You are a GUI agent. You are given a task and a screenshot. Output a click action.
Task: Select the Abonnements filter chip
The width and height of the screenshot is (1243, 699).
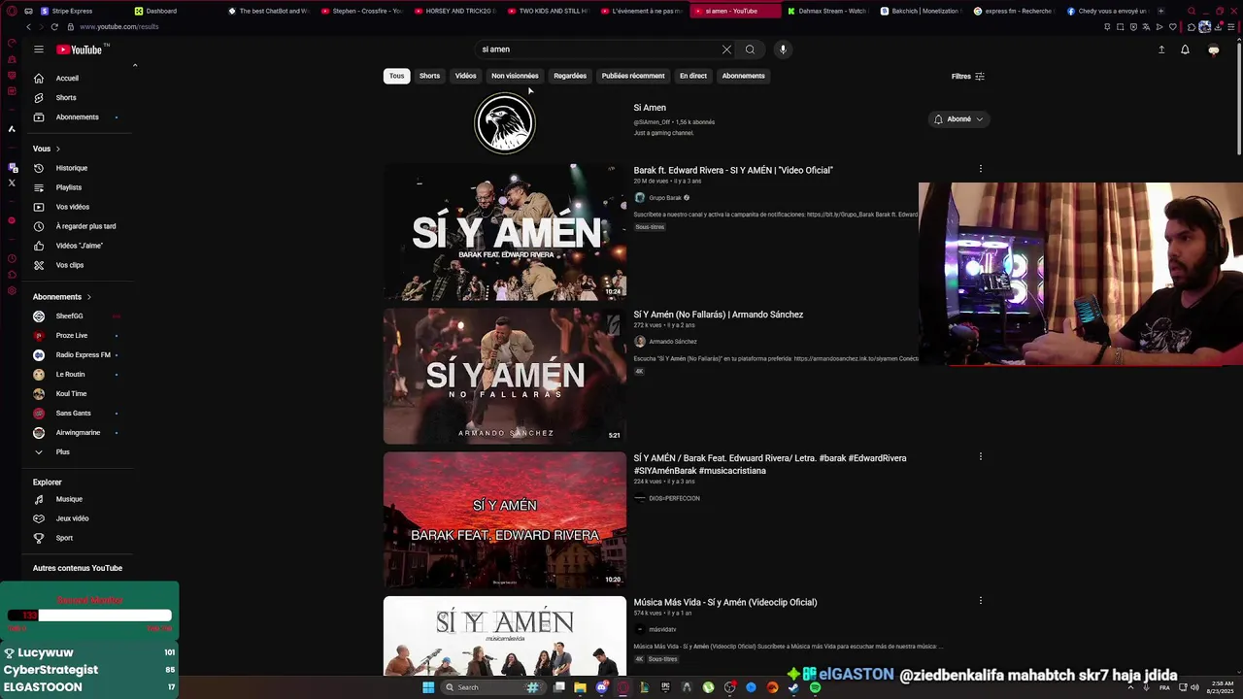point(744,76)
